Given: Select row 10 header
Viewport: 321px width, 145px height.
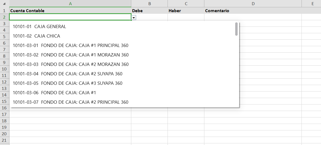Looking at the screenshot, I should tap(5, 69).
